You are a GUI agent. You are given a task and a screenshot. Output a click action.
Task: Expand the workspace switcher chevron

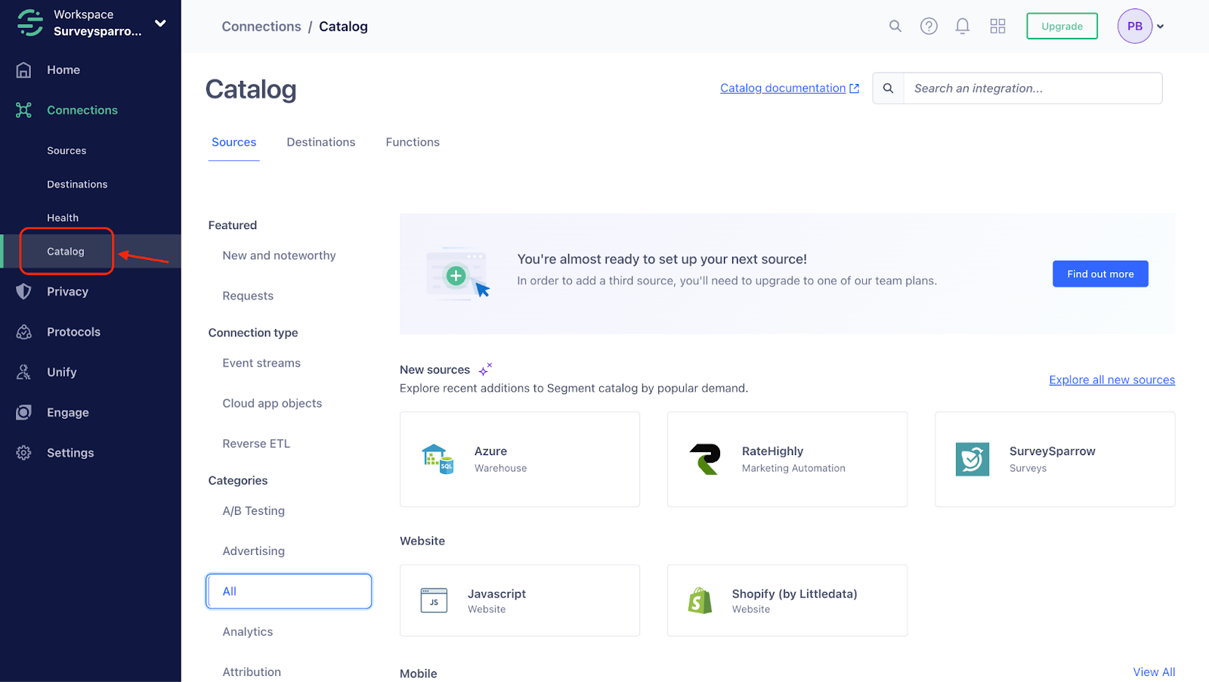coord(160,23)
